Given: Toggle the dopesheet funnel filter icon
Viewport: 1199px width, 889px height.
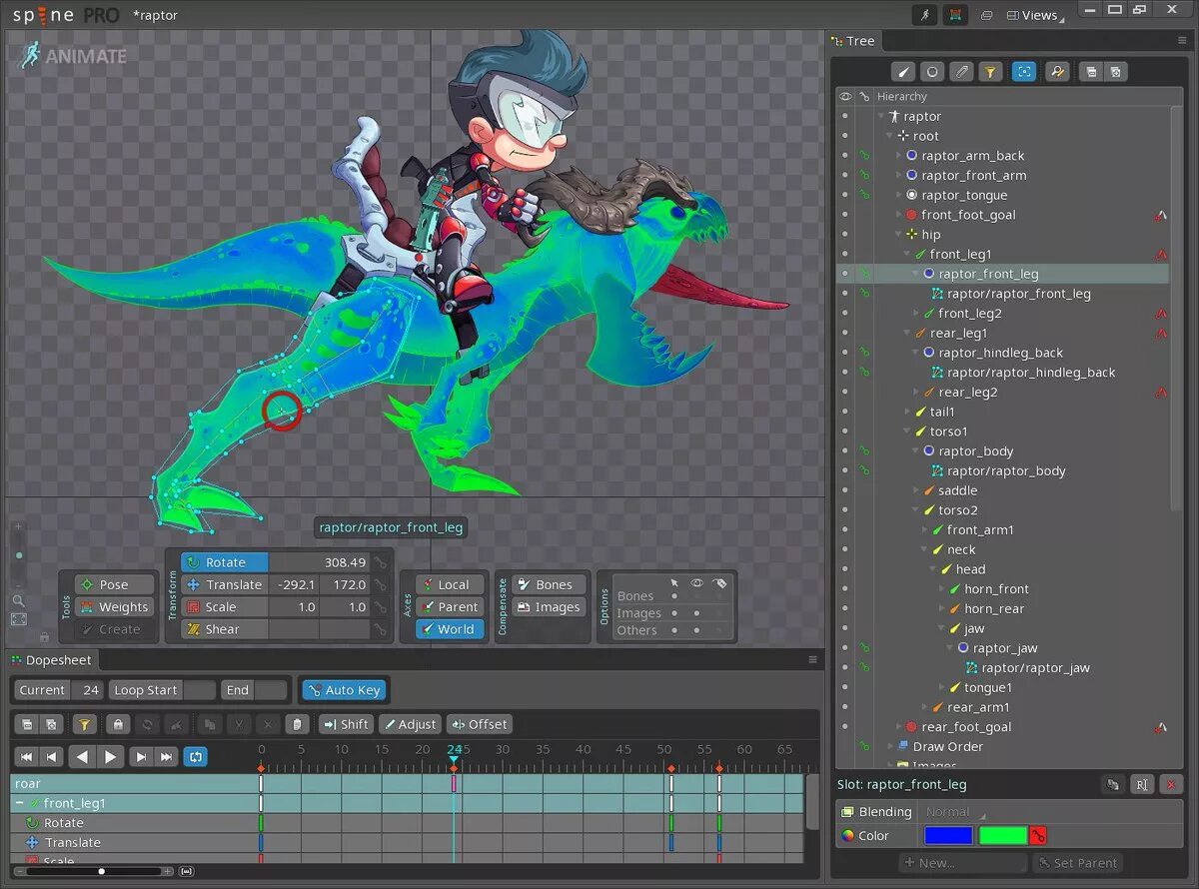Looking at the screenshot, I should click(x=85, y=724).
